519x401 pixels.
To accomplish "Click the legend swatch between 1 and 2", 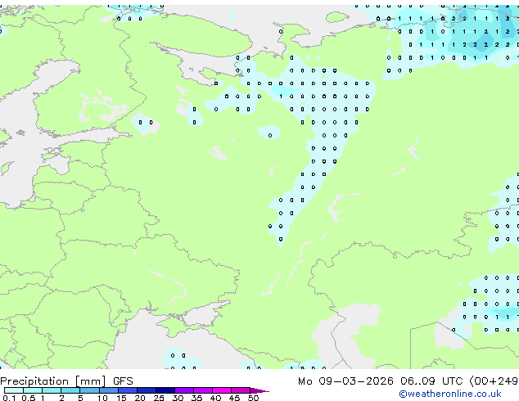I will [x=52, y=390].
